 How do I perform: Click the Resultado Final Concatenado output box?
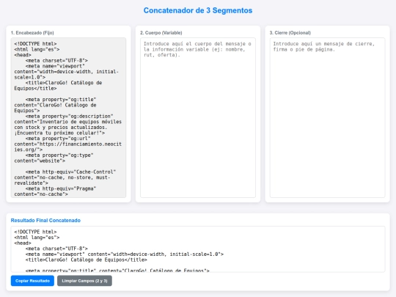tap(198, 249)
